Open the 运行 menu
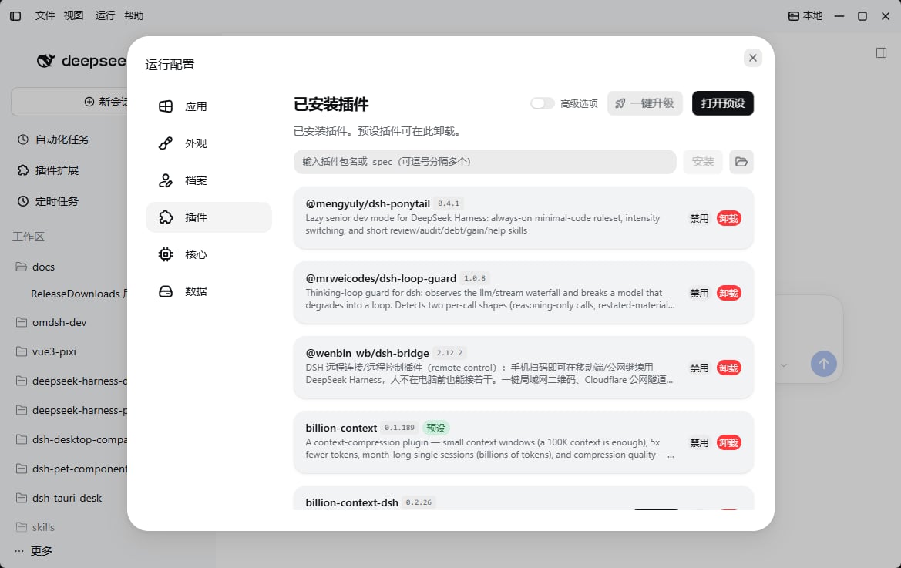The height and width of the screenshot is (568, 901). click(105, 15)
